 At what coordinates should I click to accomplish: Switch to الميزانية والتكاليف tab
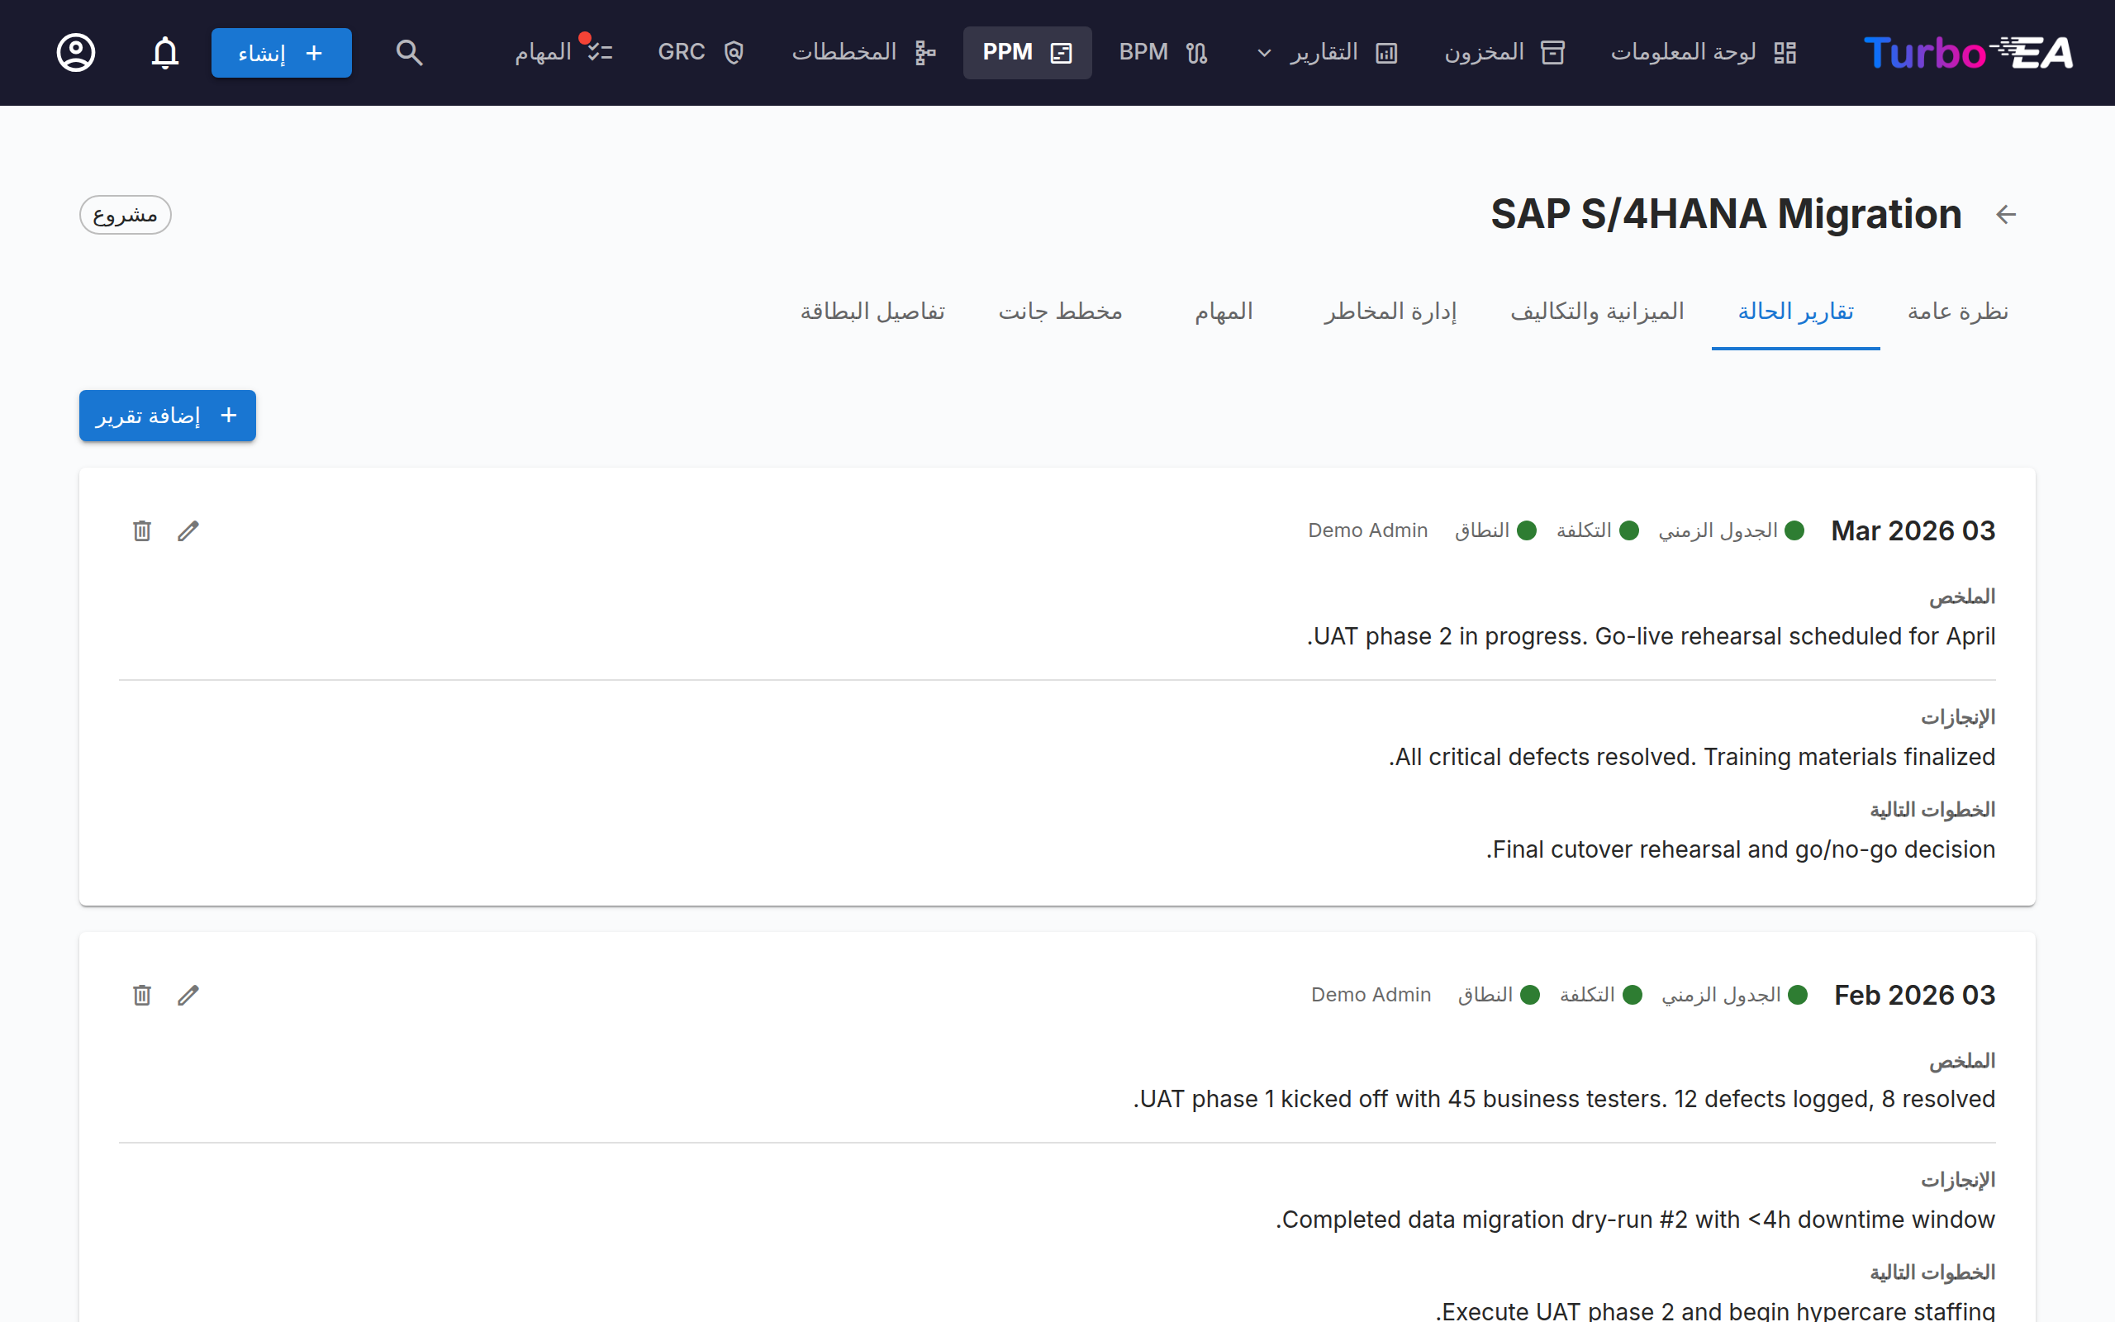(1597, 311)
